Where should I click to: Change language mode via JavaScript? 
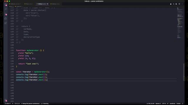[x=172, y=104]
